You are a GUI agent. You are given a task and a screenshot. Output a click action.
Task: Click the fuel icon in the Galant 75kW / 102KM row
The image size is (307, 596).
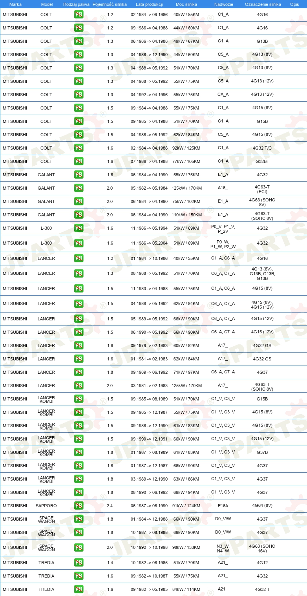79,201
